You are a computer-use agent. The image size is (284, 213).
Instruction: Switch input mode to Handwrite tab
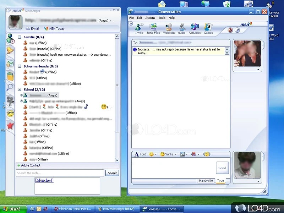(x=206, y=181)
